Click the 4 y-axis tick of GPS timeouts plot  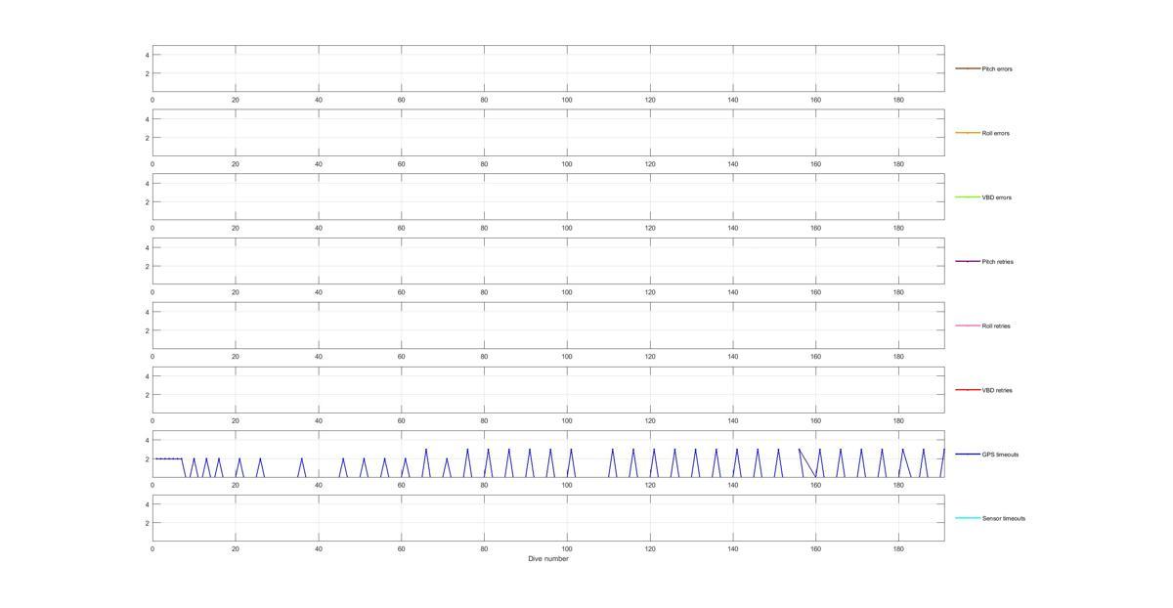click(x=148, y=440)
